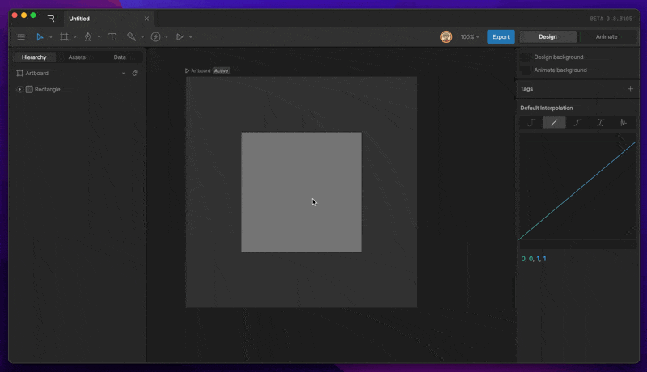Switch to Animate mode
Viewport: 647px width, 372px height.
coord(607,36)
